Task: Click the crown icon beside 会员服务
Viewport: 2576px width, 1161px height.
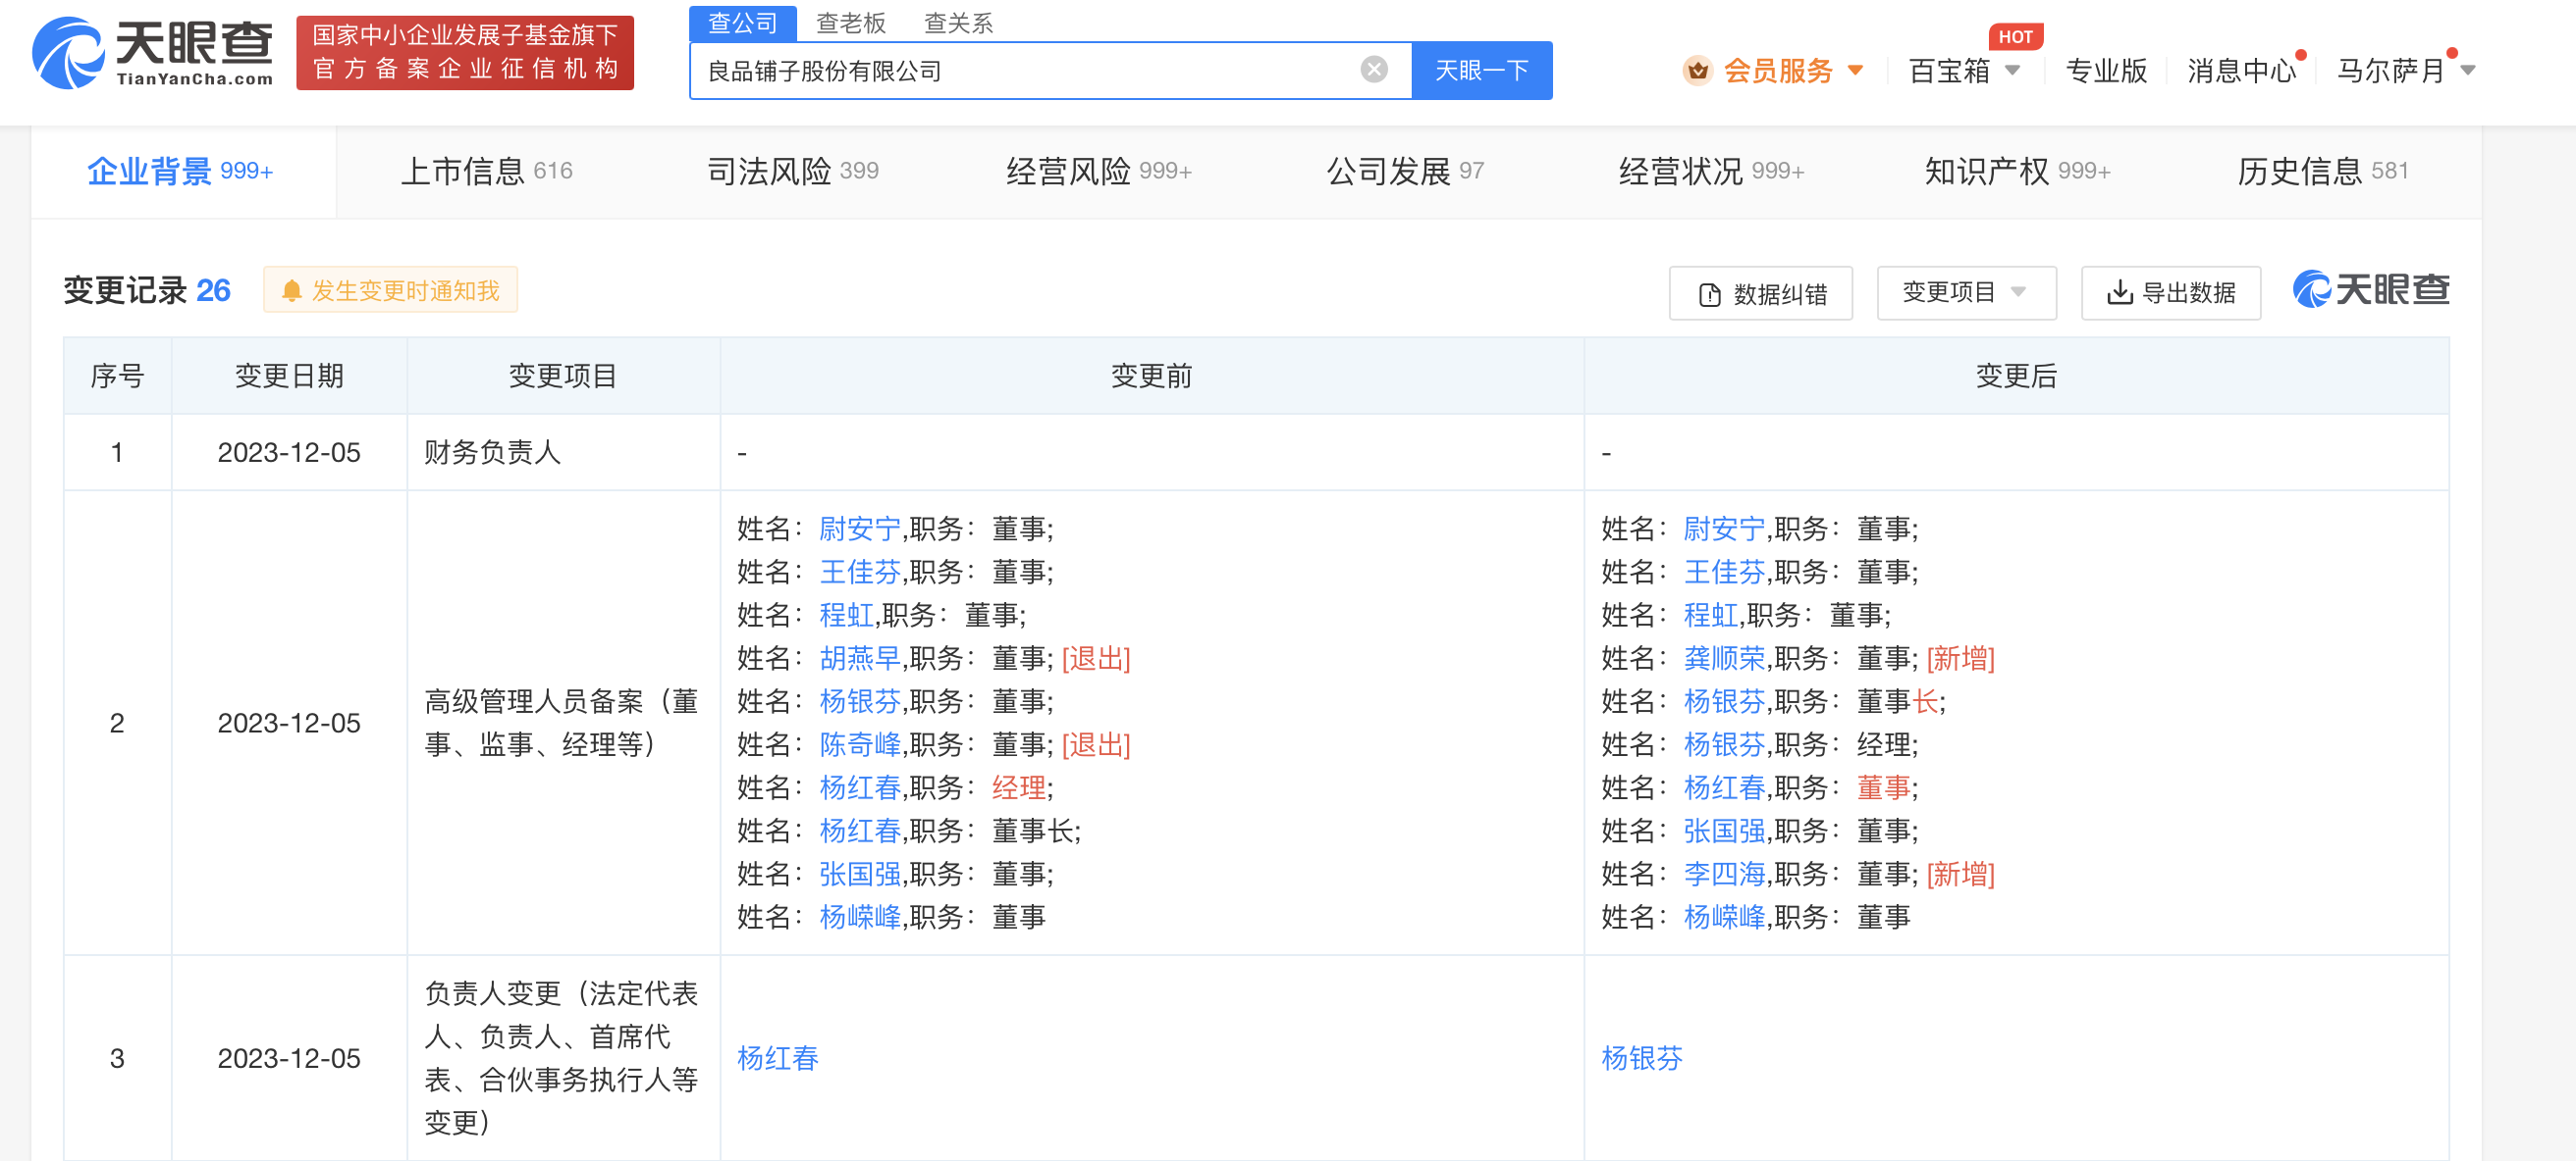Action: 1697,70
